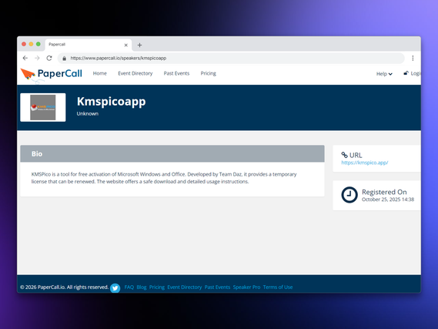Focus the browser address bar

(x=231, y=58)
